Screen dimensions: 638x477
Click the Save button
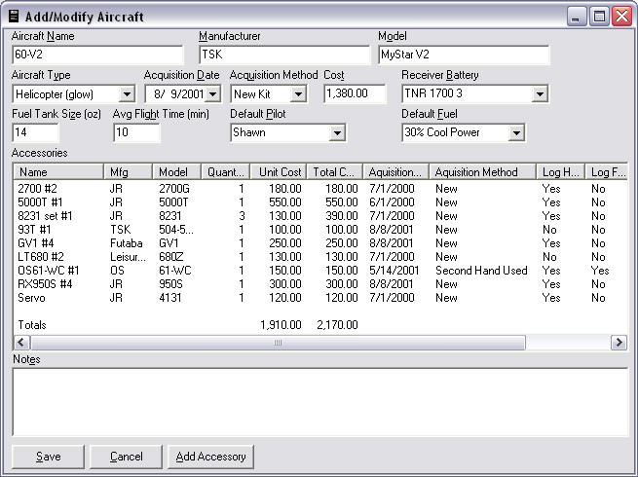point(48,457)
